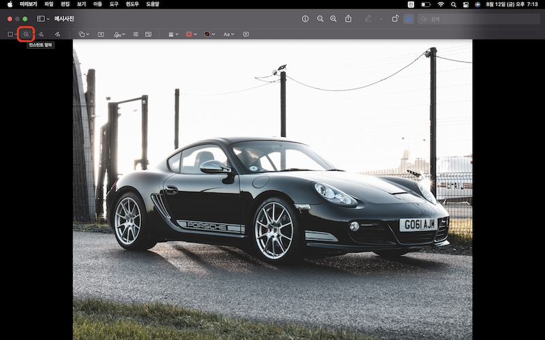Open the sidebar view options dropdown
The image size is (545, 340).
coord(43,19)
